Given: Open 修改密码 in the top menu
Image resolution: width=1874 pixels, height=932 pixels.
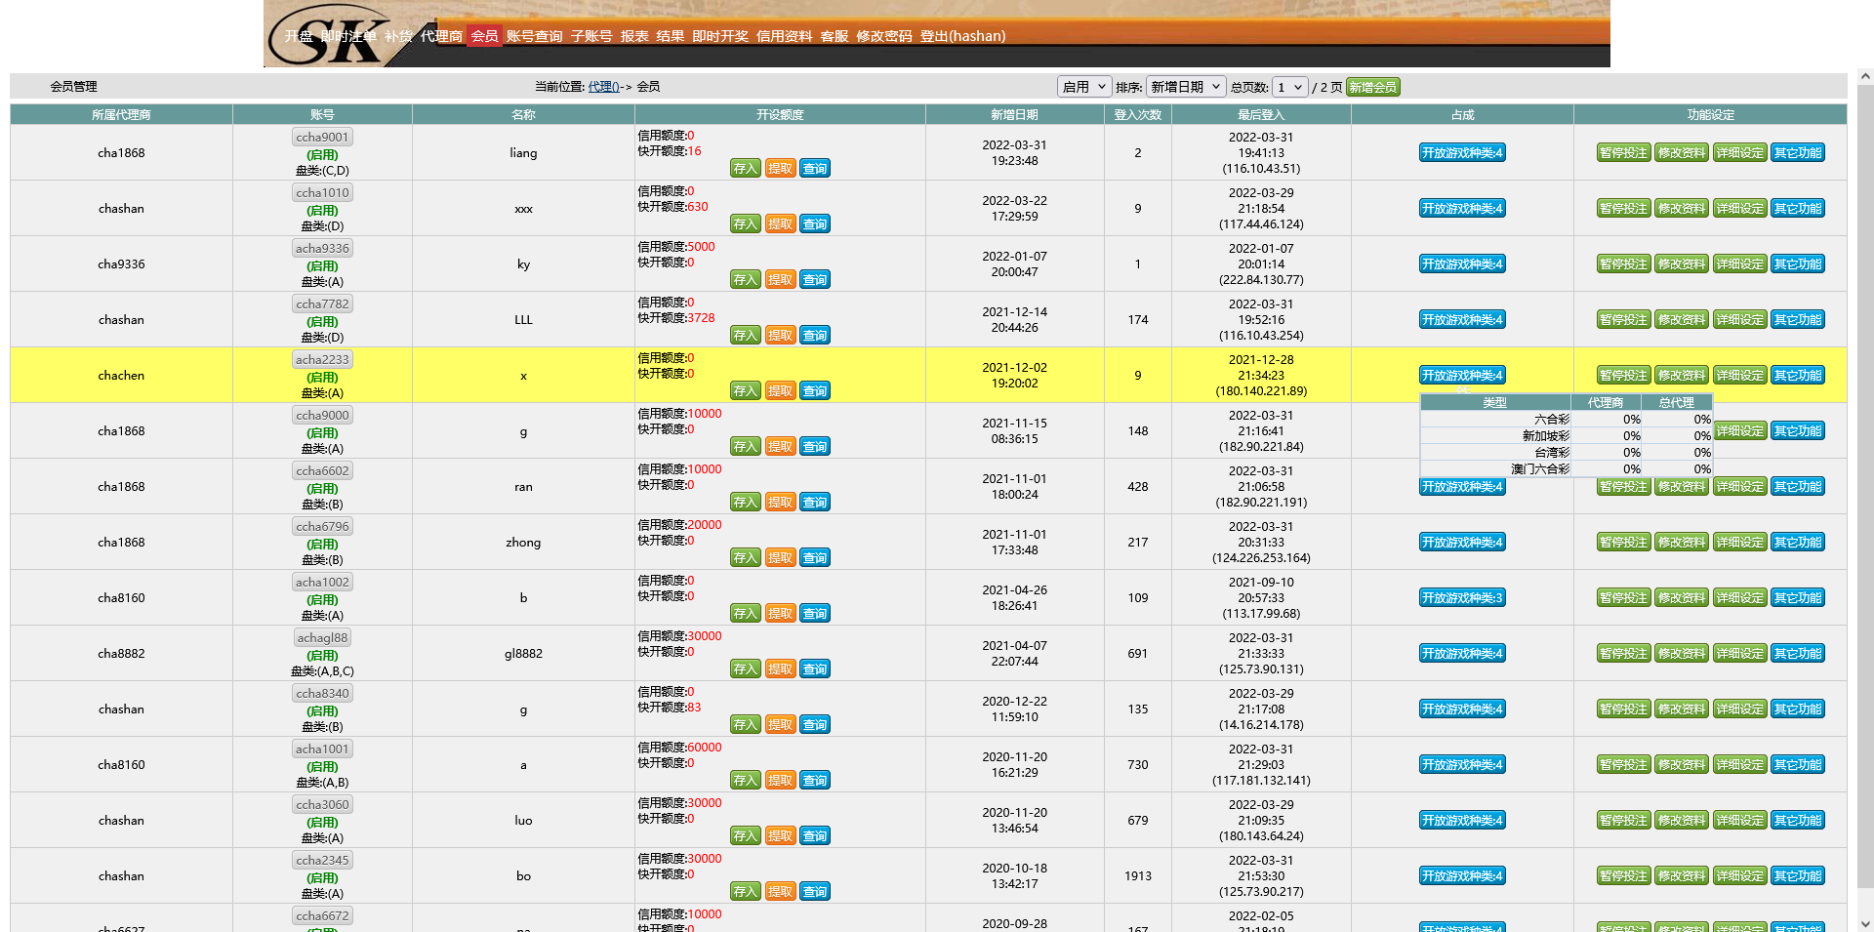Looking at the screenshot, I should pos(884,36).
